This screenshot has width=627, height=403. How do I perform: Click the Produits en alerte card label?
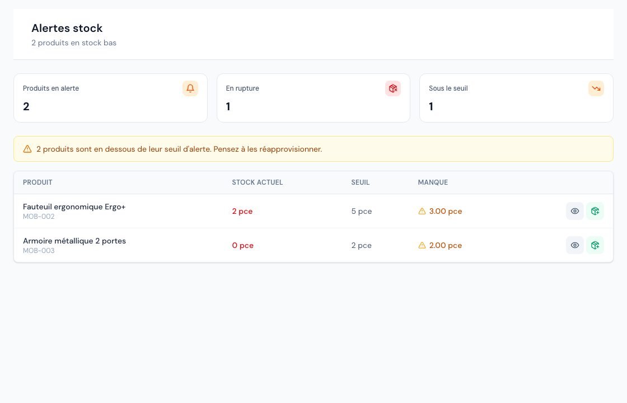pyautogui.click(x=51, y=88)
